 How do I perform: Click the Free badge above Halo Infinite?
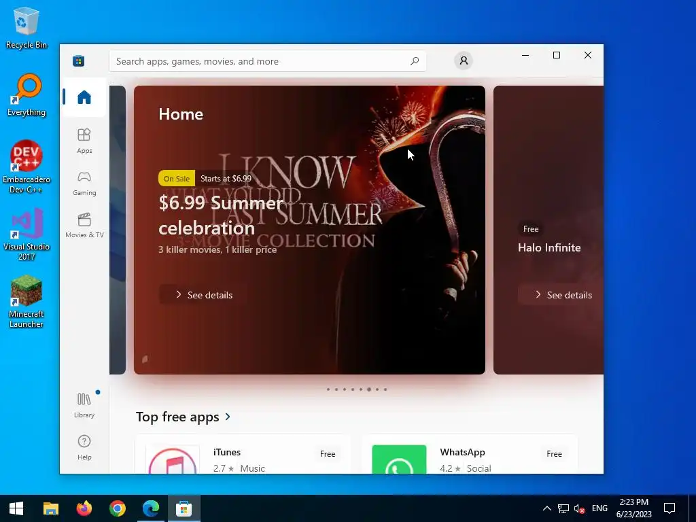(x=531, y=229)
